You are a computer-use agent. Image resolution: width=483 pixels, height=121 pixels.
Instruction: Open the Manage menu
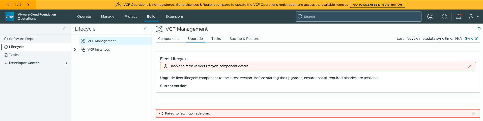coord(108,17)
